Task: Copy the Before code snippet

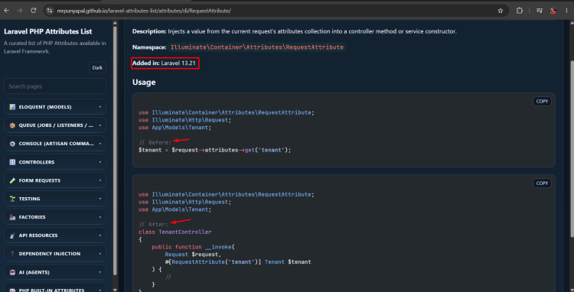Action: point(542,101)
